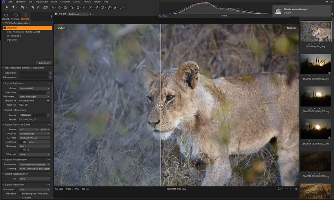Select the rotation straighten tool
This screenshot has width=334, height=200.
[78, 7]
